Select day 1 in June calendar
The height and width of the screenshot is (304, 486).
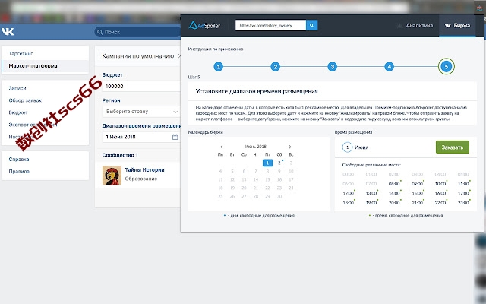[x=267, y=163]
